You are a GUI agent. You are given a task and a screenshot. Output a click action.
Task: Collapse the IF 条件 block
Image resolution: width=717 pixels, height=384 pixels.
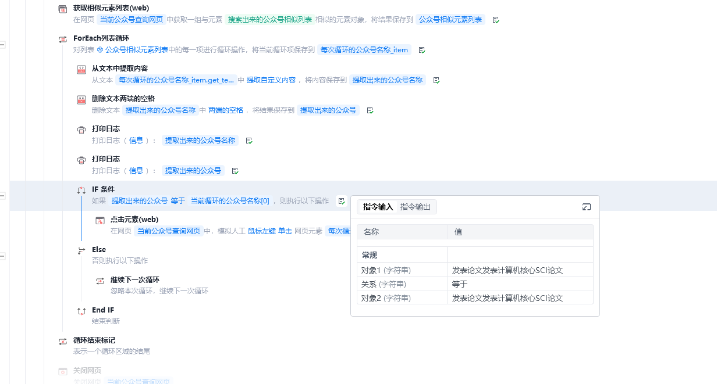[2, 195]
